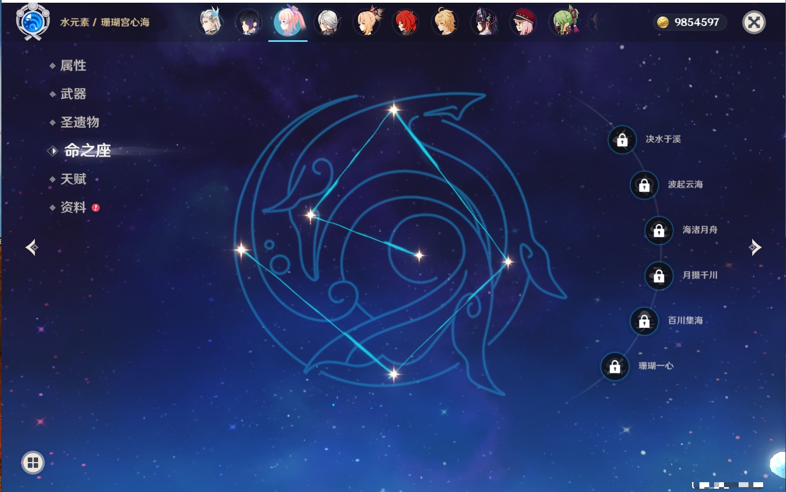Screen dimensions: 786x492
Task: Click the 波起云海 constellation label
Action: (x=685, y=184)
